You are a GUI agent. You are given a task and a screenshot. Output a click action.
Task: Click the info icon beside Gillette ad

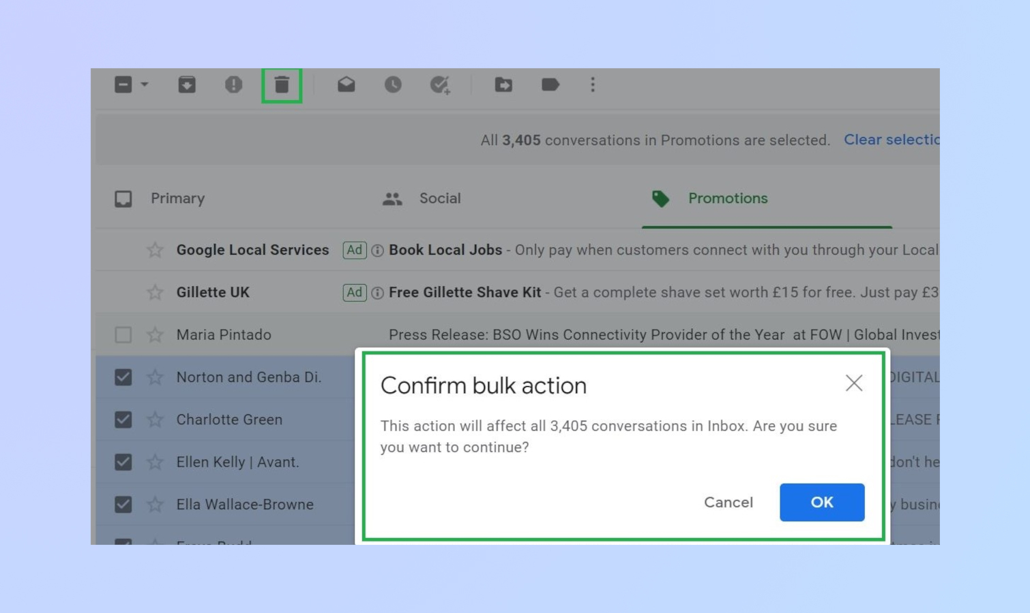377,292
